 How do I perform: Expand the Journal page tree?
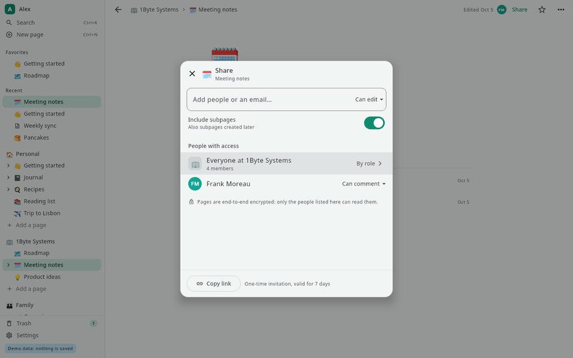(8, 178)
